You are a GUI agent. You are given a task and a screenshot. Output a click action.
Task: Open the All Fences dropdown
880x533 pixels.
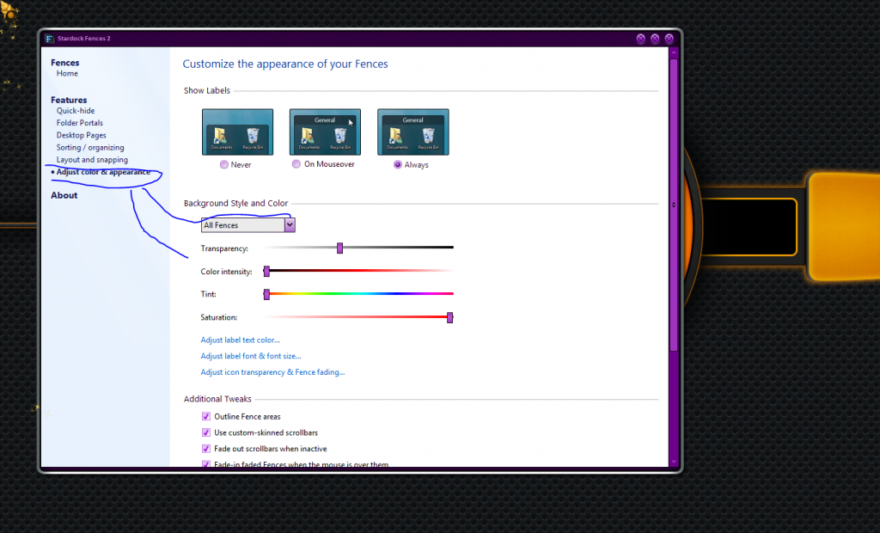pos(248,225)
